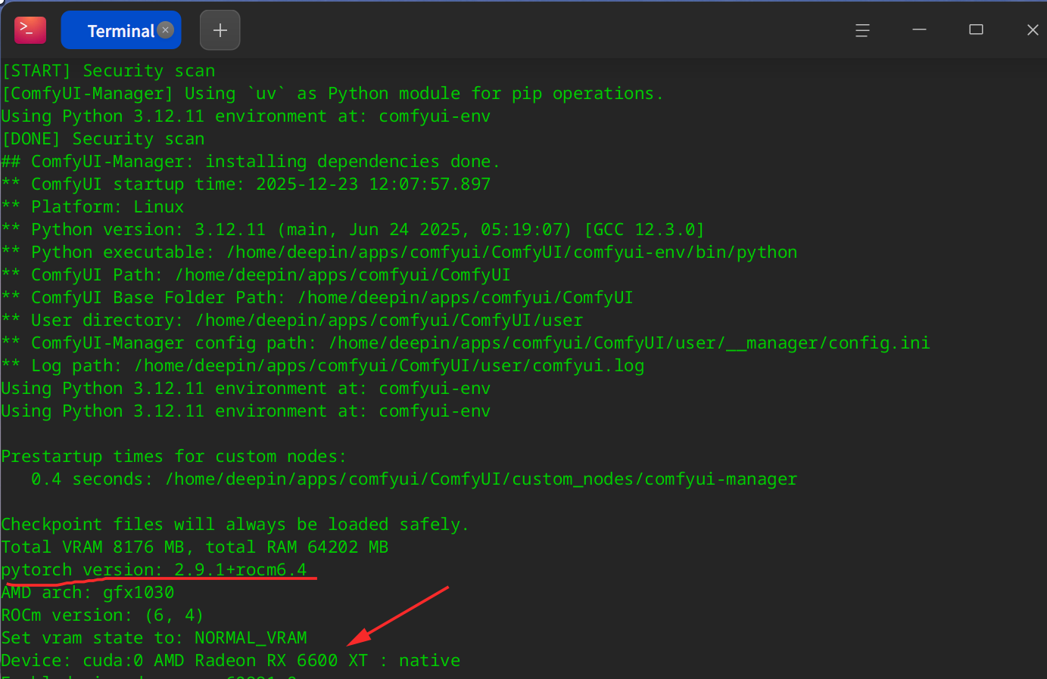Add a new terminal tab
Screen dimensions: 1047x679
pyautogui.click(x=220, y=30)
